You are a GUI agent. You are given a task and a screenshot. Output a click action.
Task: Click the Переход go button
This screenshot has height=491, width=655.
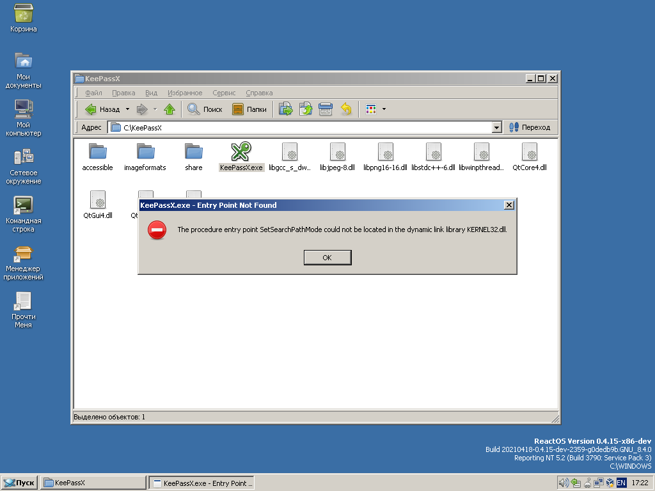[x=530, y=127]
